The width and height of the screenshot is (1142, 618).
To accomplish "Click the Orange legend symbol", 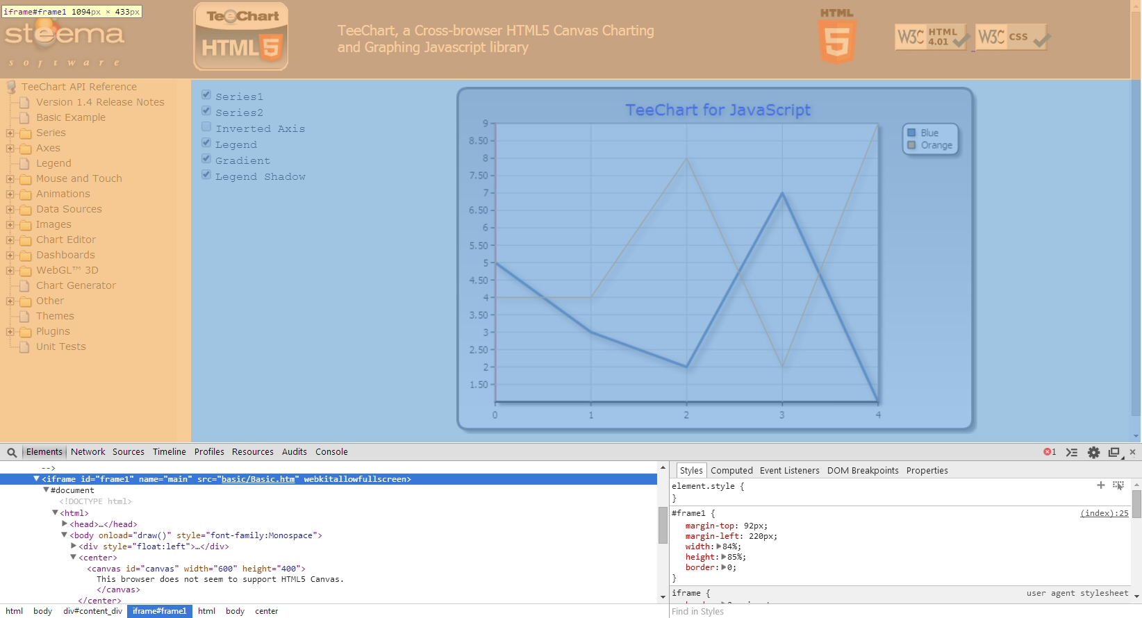I will point(911,145).
